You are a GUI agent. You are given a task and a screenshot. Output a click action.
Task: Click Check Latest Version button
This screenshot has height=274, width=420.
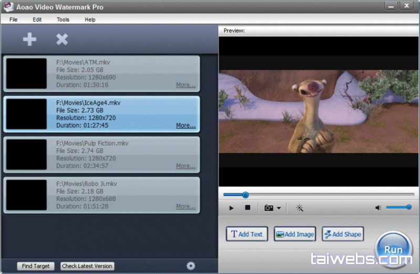[87, 266]
